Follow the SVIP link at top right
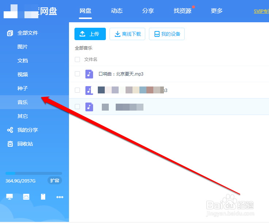The height and width of the screenshot is (223, 269). [261, 11]
